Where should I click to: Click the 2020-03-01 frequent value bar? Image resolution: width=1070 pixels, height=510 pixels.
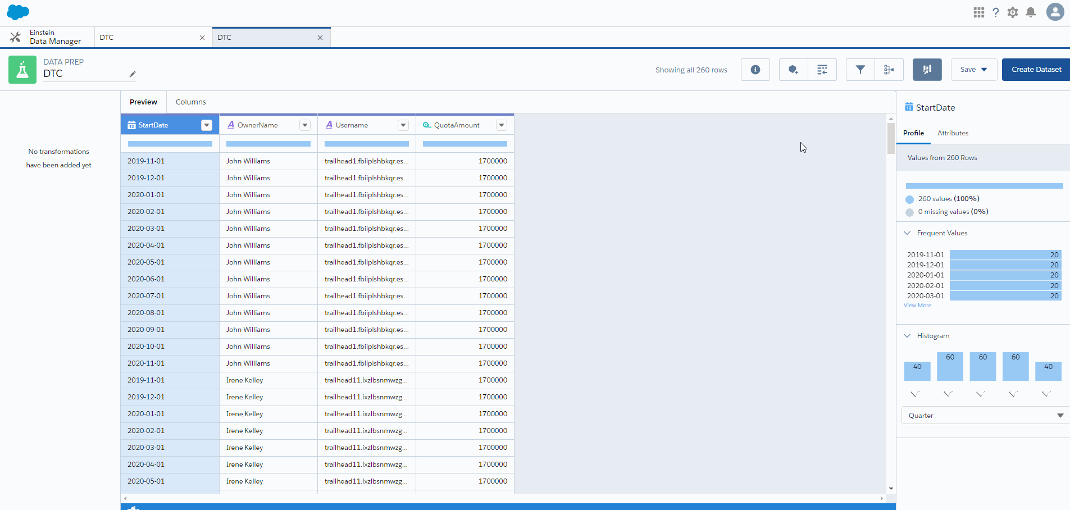pos(1005,296)
